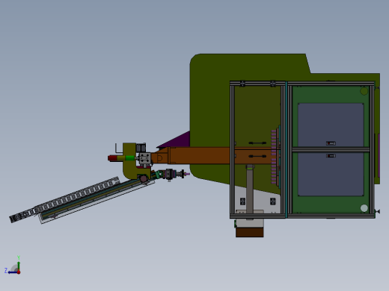
Task: Select the cable drag chain on the inclined rail
Action: point(64,200)
